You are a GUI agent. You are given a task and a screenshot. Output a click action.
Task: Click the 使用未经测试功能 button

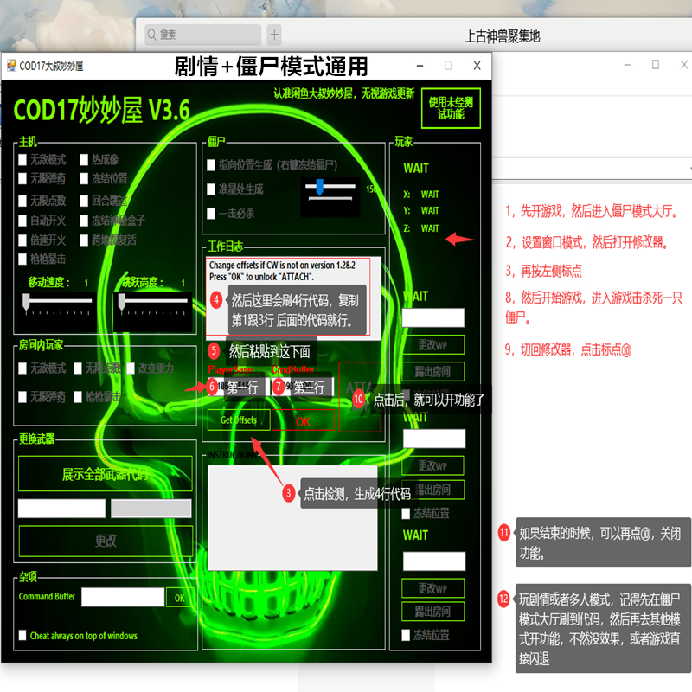click(451, 109)
